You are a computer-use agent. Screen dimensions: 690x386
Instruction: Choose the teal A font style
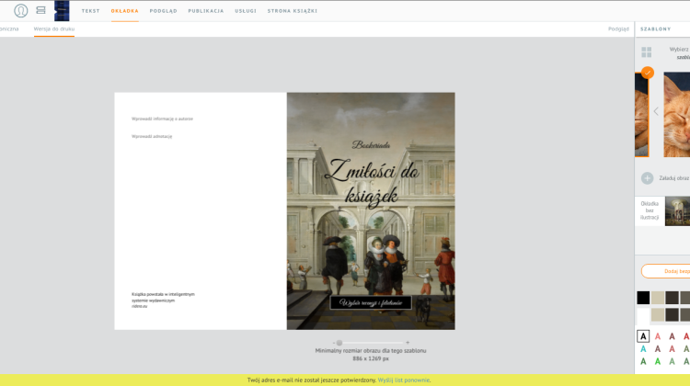tap(643, 349)
